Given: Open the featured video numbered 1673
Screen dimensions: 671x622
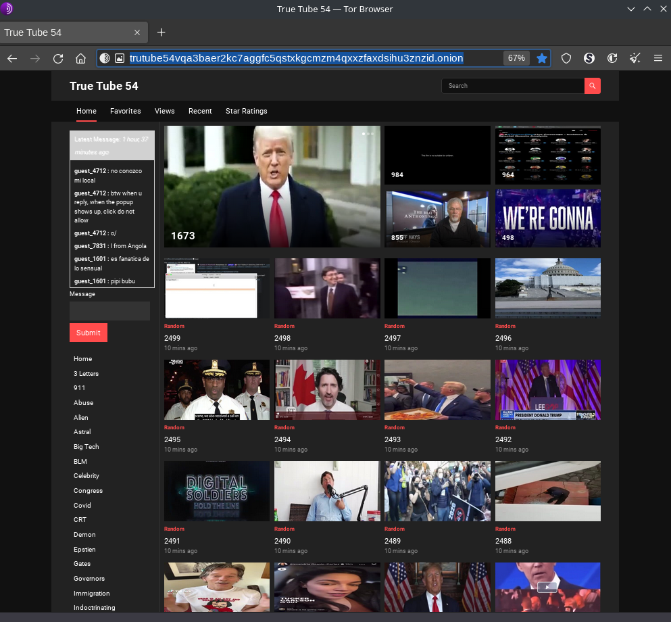Looking at the screenshot, I should [x=272, y=186].
